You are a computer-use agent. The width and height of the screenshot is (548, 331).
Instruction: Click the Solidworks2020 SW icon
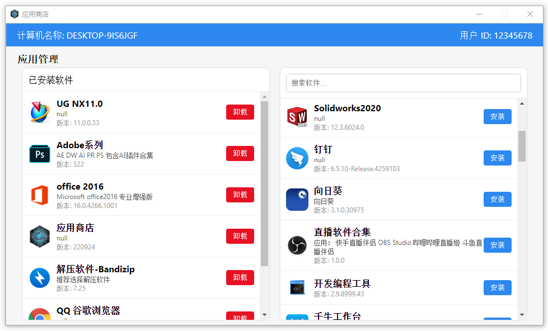297,117
